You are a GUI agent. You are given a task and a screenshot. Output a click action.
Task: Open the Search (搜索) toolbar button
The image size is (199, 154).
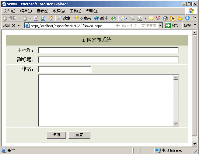[x=64, y=18]
